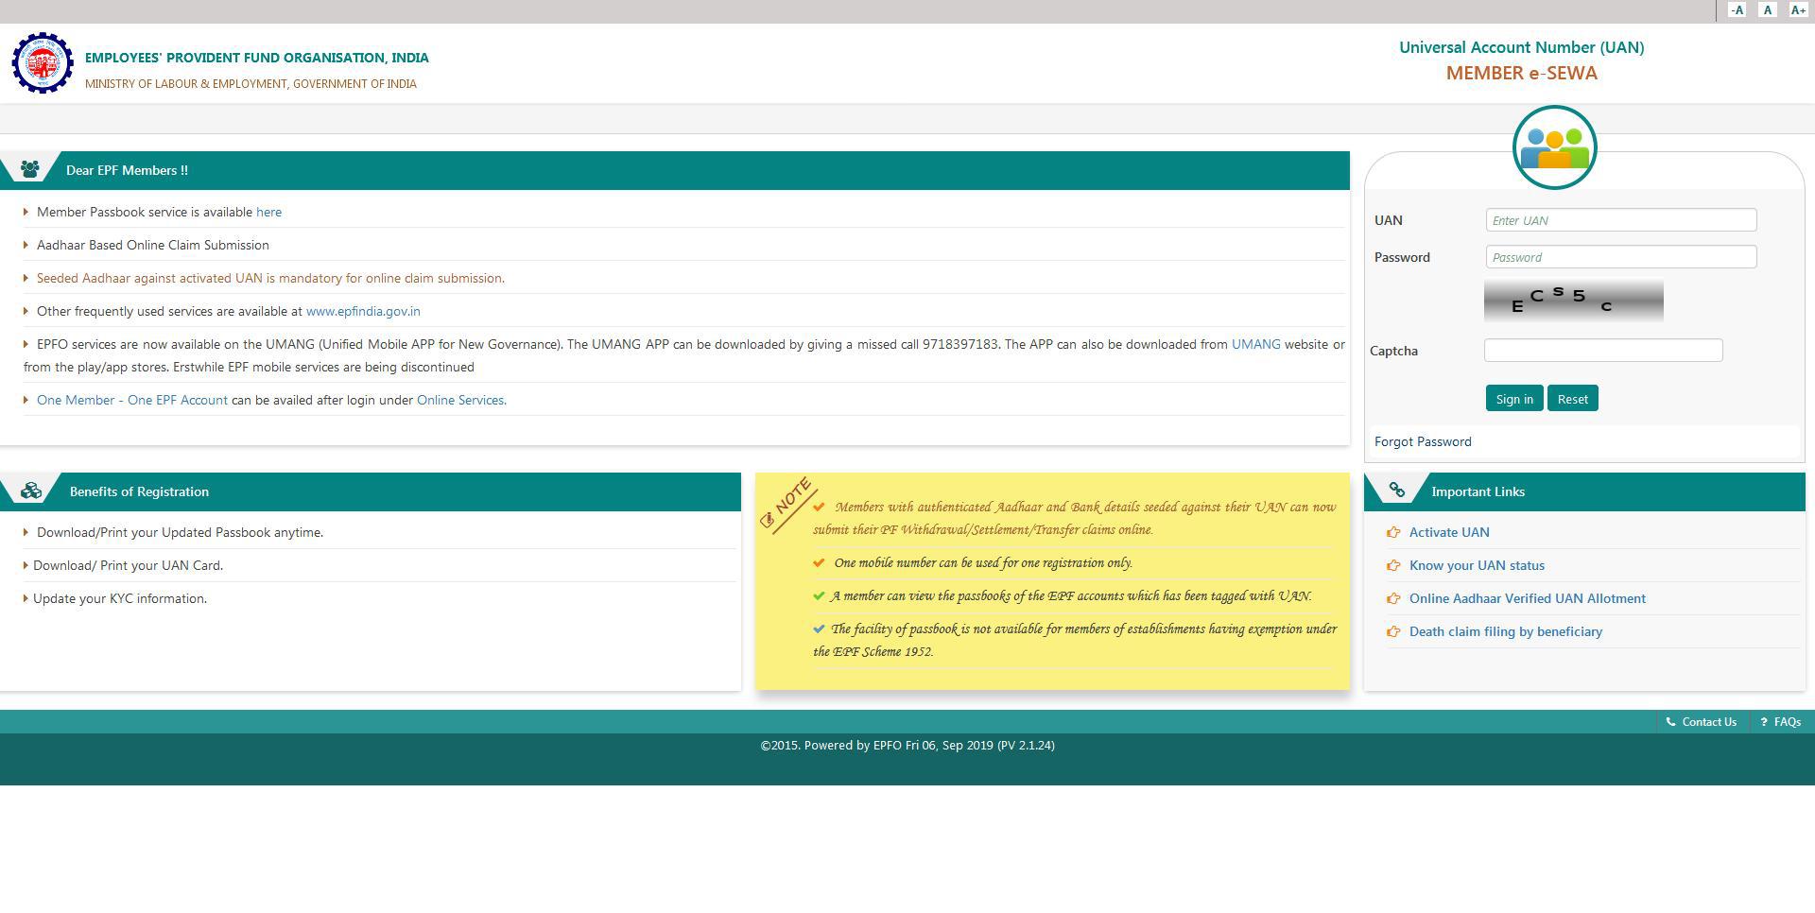Open the Member Passbook 'here' link
1815x913 pixels.
click(x=268, y=212)
